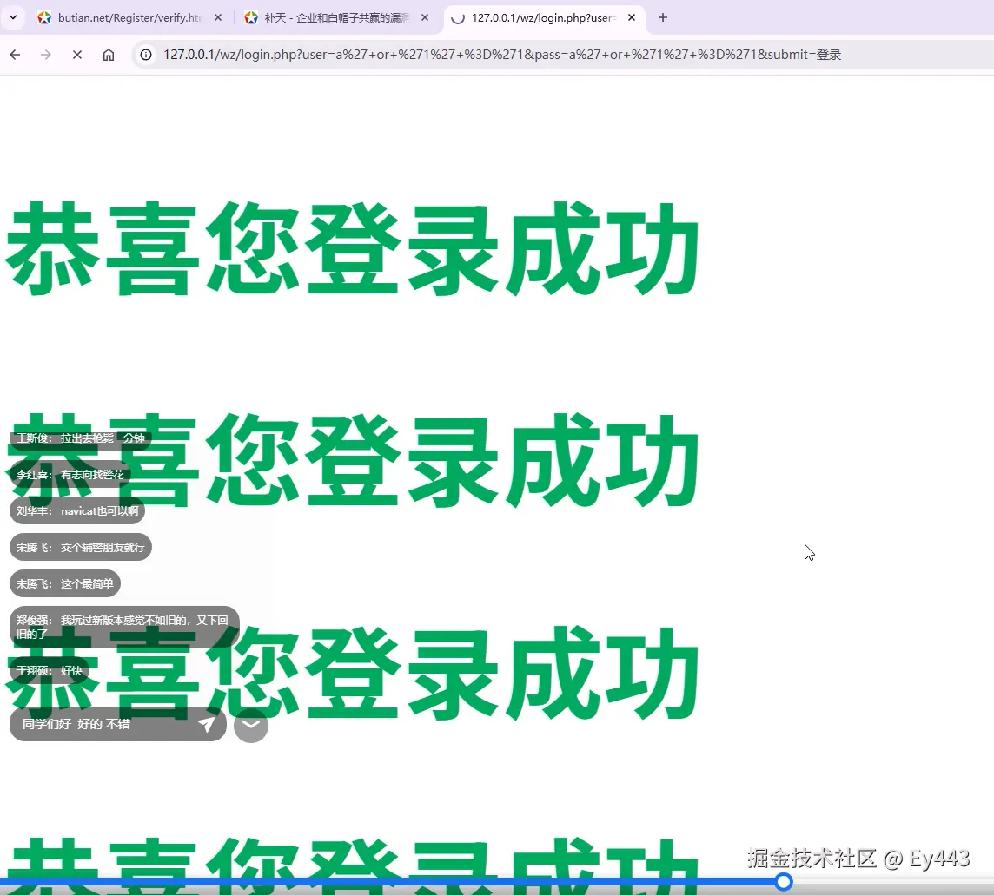The width and height of the screenshot is (994, 895).
Task: Click the butian.net tab favicon
Action: point(44,17)
